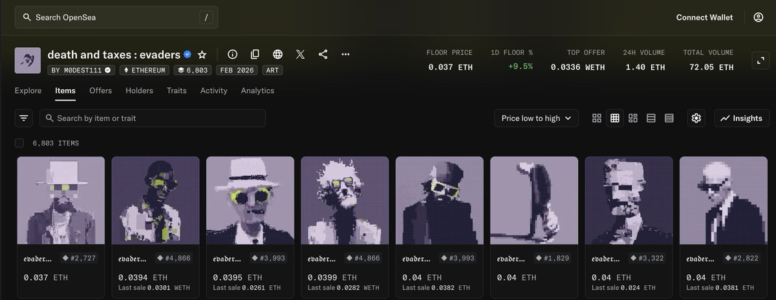Click the 6,803 items count badge
Viewport: 776px width, 300px height.
coord(193,70)
